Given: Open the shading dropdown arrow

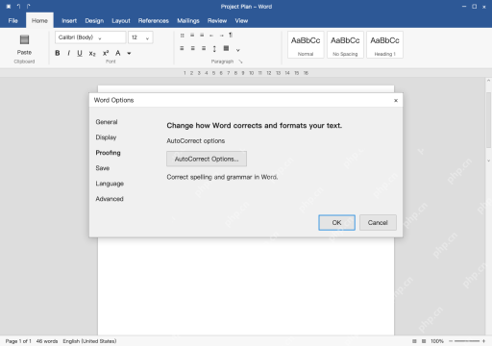Looking at the screenshot, I should (x=238, y=50).
